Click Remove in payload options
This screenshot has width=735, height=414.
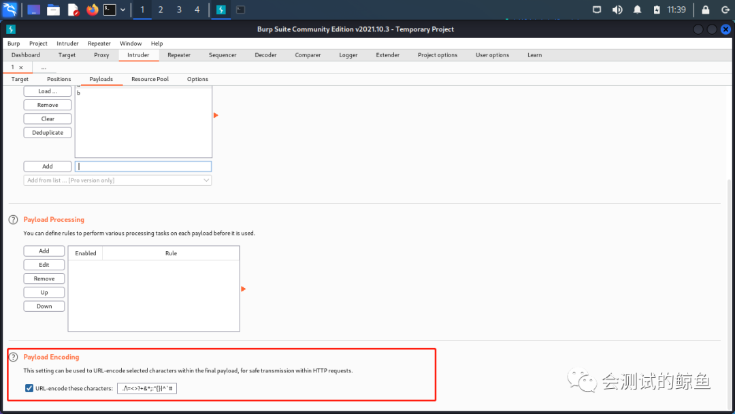[x=48, y=105]
